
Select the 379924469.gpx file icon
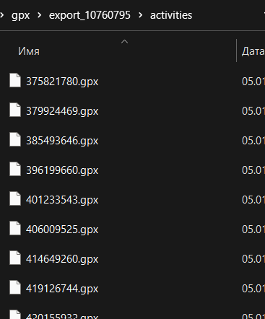tap(15, 110)
